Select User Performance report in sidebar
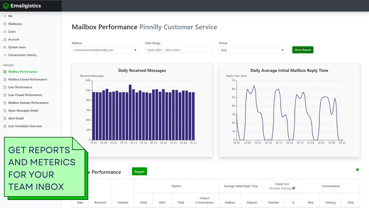This screenshot has height=208, width=369. pyautogui.click(x=20, y=87)
